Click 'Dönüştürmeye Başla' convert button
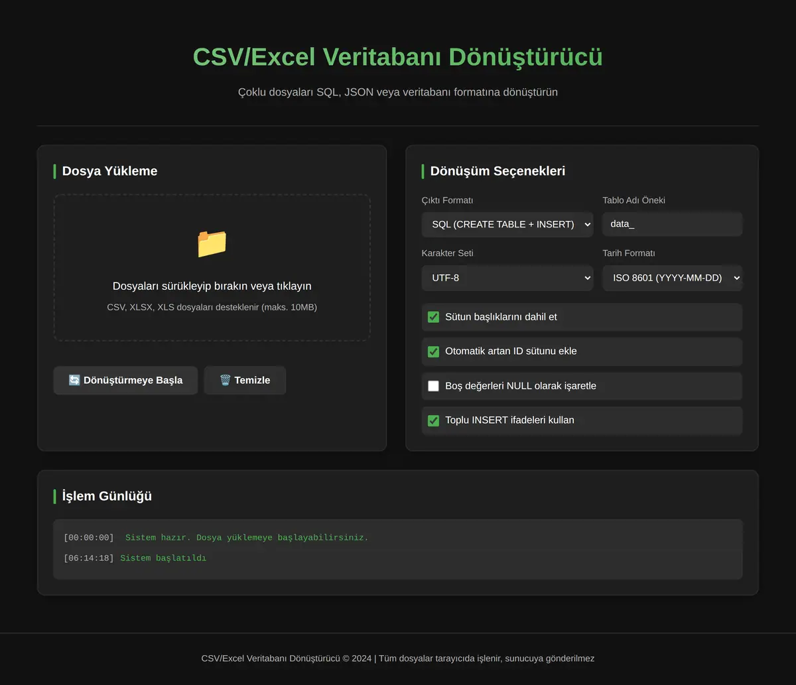The height and width of the screenshot is (685, 796). (125, 380)
